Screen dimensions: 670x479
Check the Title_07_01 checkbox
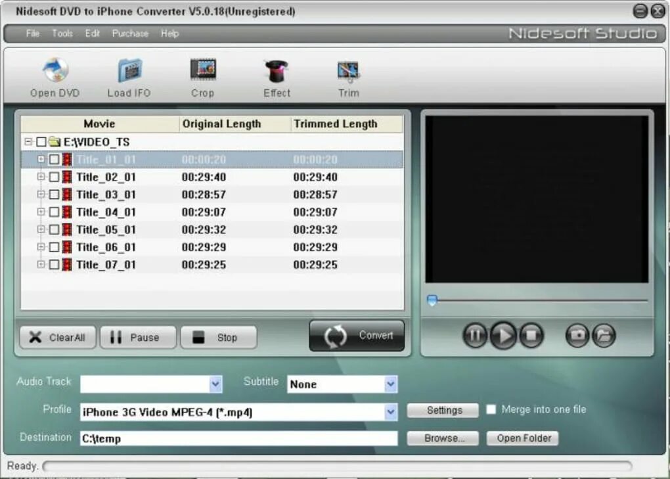(x=54, y=265)
